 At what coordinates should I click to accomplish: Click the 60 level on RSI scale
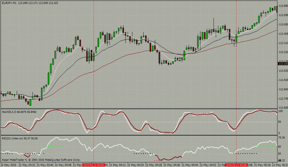pyautogui.click(x=280, y=147)
